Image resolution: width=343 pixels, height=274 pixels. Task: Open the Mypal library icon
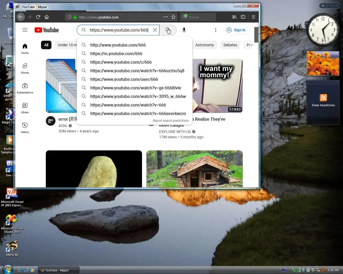pyautogui.click(x=234, y=17)
